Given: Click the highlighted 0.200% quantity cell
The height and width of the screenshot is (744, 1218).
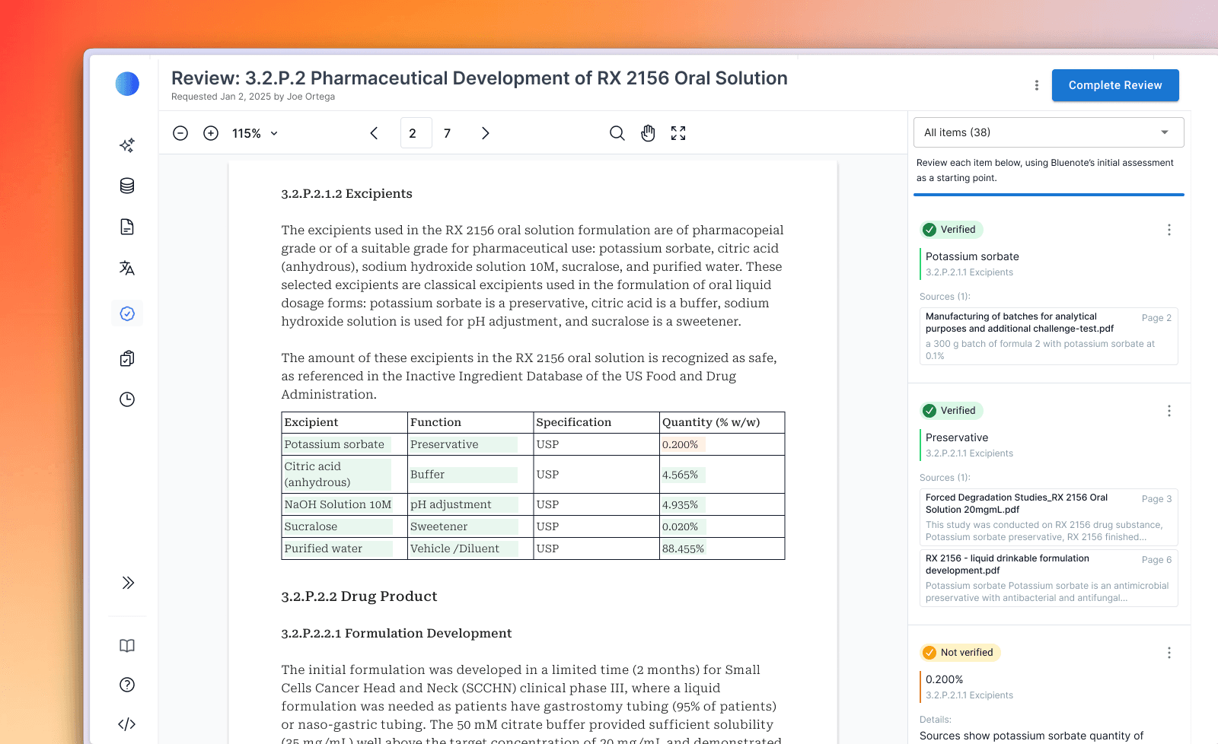Looking at the screenshot, I should tap(681, 444).
